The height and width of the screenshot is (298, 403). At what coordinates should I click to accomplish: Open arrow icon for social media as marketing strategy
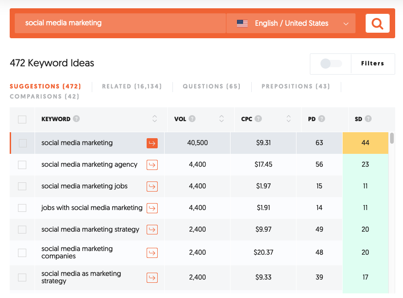click(x=152, y=277)
